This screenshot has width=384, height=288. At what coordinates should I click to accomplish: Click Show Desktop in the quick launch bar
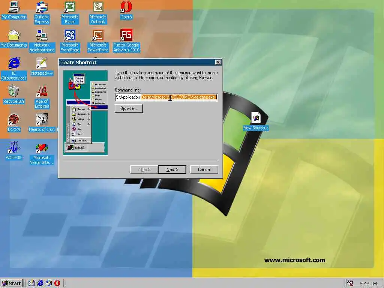click(x=31, y=283)
